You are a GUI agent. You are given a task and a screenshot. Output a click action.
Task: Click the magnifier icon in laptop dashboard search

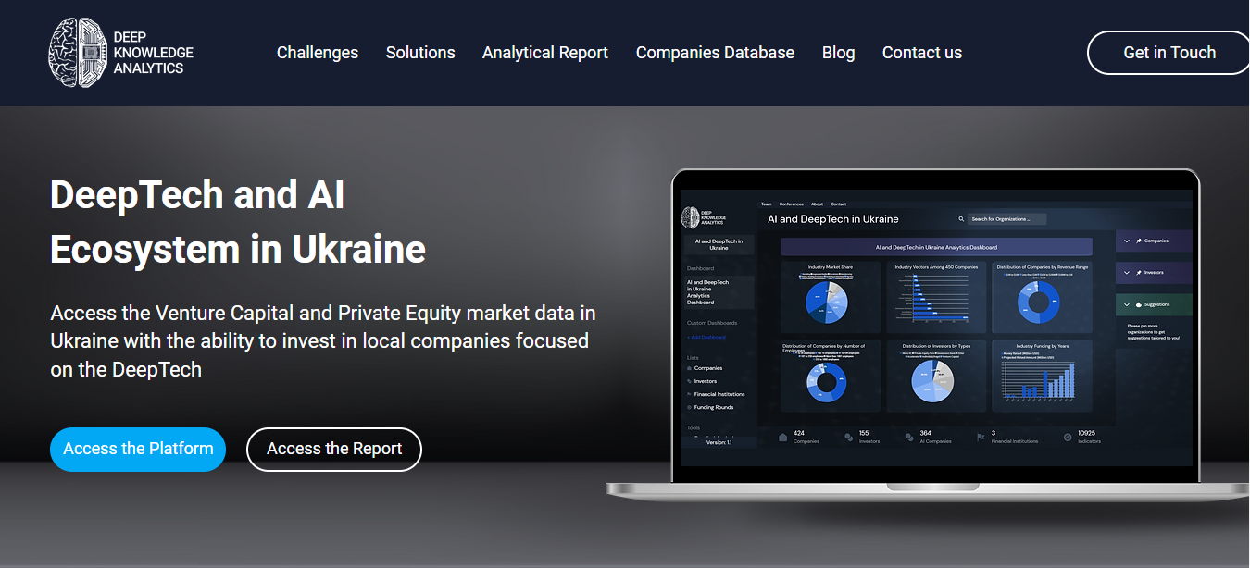pos(961,219)
